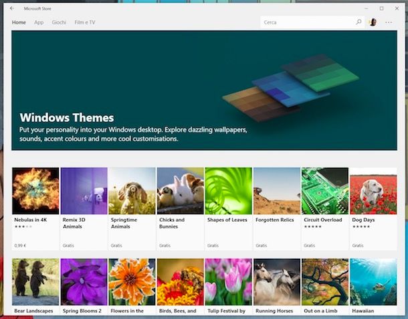Image resolution: width=408 pixels, height=319 pixels.
Task: Open Out on a Limb thumbnail
Action: tap(325, 281)
